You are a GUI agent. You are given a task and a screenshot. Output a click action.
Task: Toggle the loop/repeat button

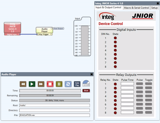click(x=68, y=84)
